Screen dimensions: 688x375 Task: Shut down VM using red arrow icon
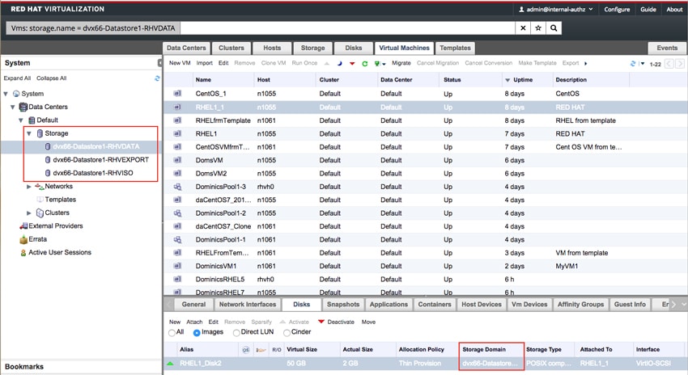point(352,64)
